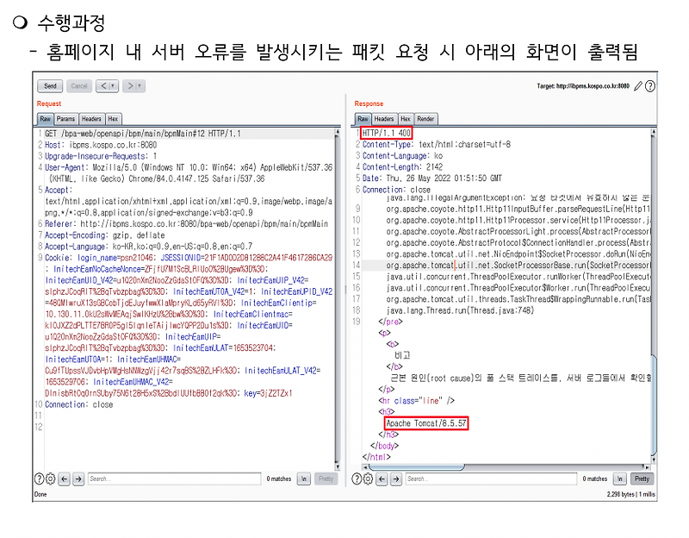This screenshot has height=538, width=689.
Task: Jump to previous match in response search
Action: click(381, 479)
